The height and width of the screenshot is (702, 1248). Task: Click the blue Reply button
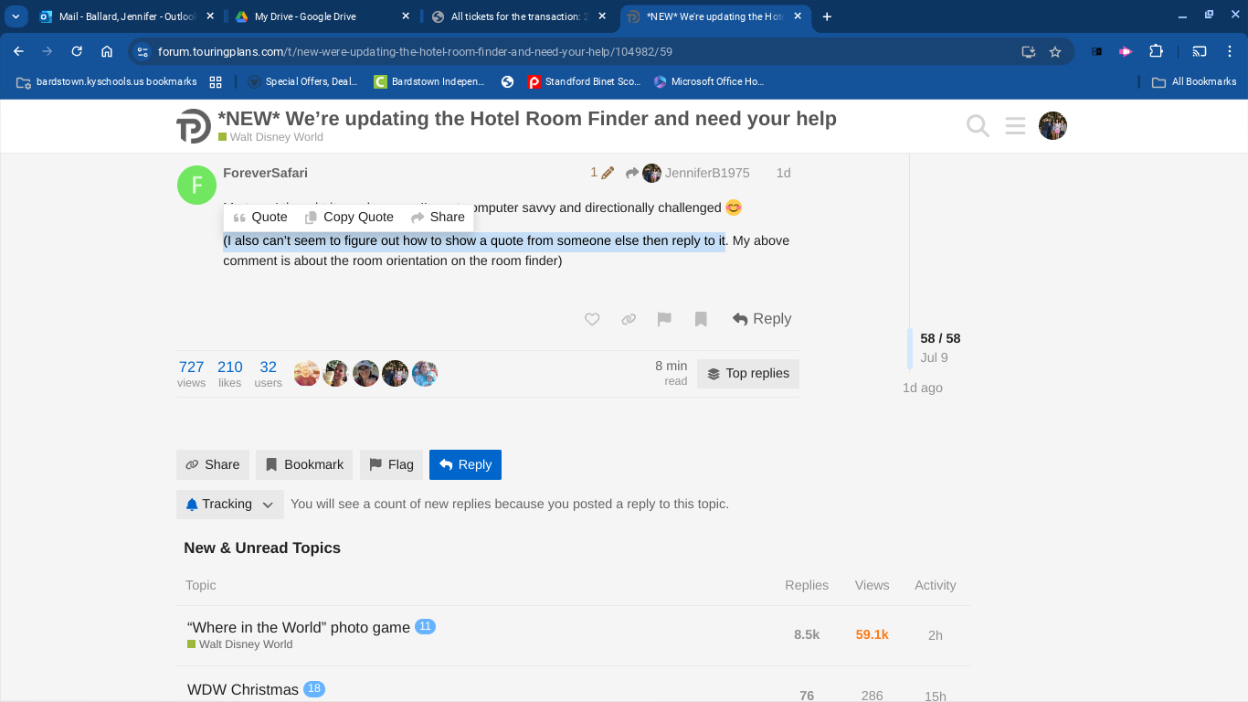[466, 465]
